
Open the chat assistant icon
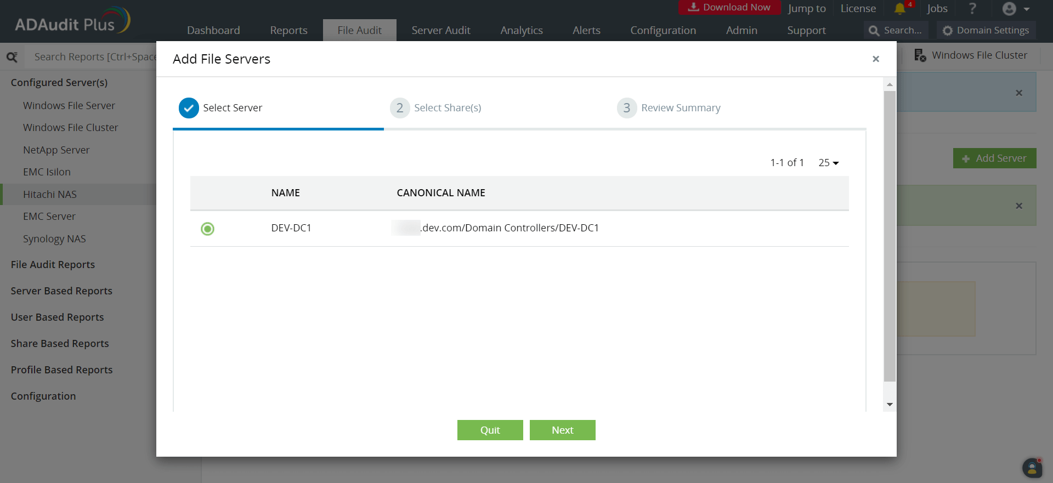coord(1032,468)
